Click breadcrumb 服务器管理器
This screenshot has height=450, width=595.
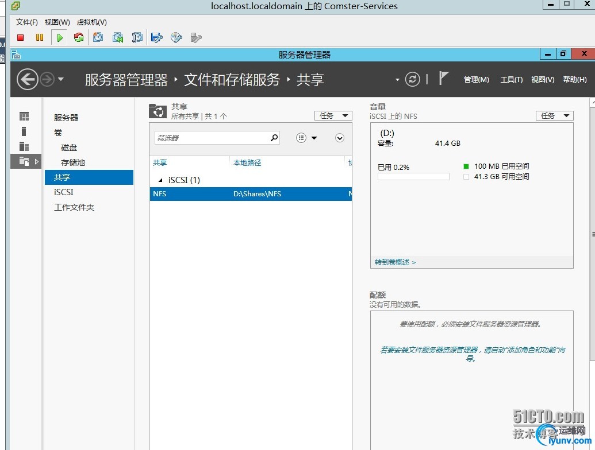pos(126,80)
